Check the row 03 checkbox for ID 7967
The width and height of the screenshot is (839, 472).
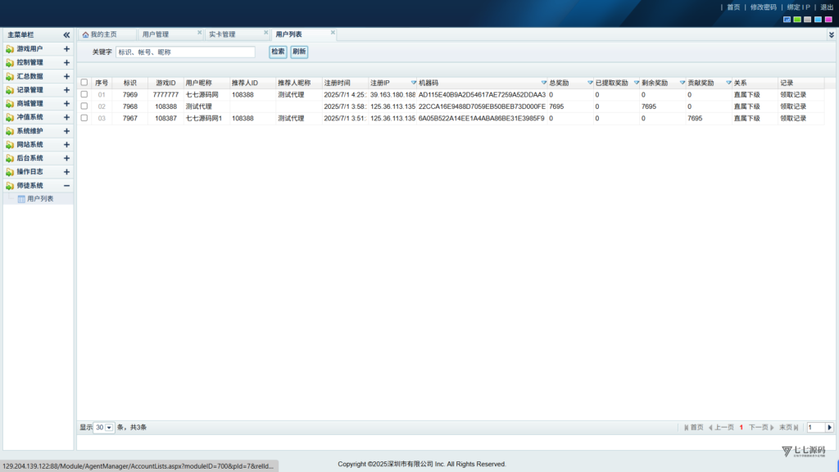[x=84, y=118]
